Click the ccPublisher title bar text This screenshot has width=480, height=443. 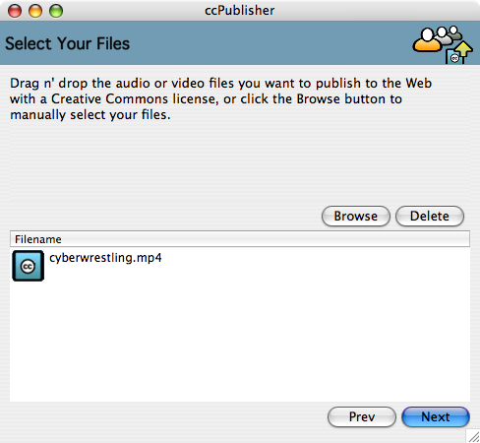[240, 11]
